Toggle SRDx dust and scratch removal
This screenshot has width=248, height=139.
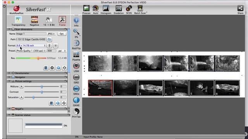pyautogui.click(x=76, y=90)
